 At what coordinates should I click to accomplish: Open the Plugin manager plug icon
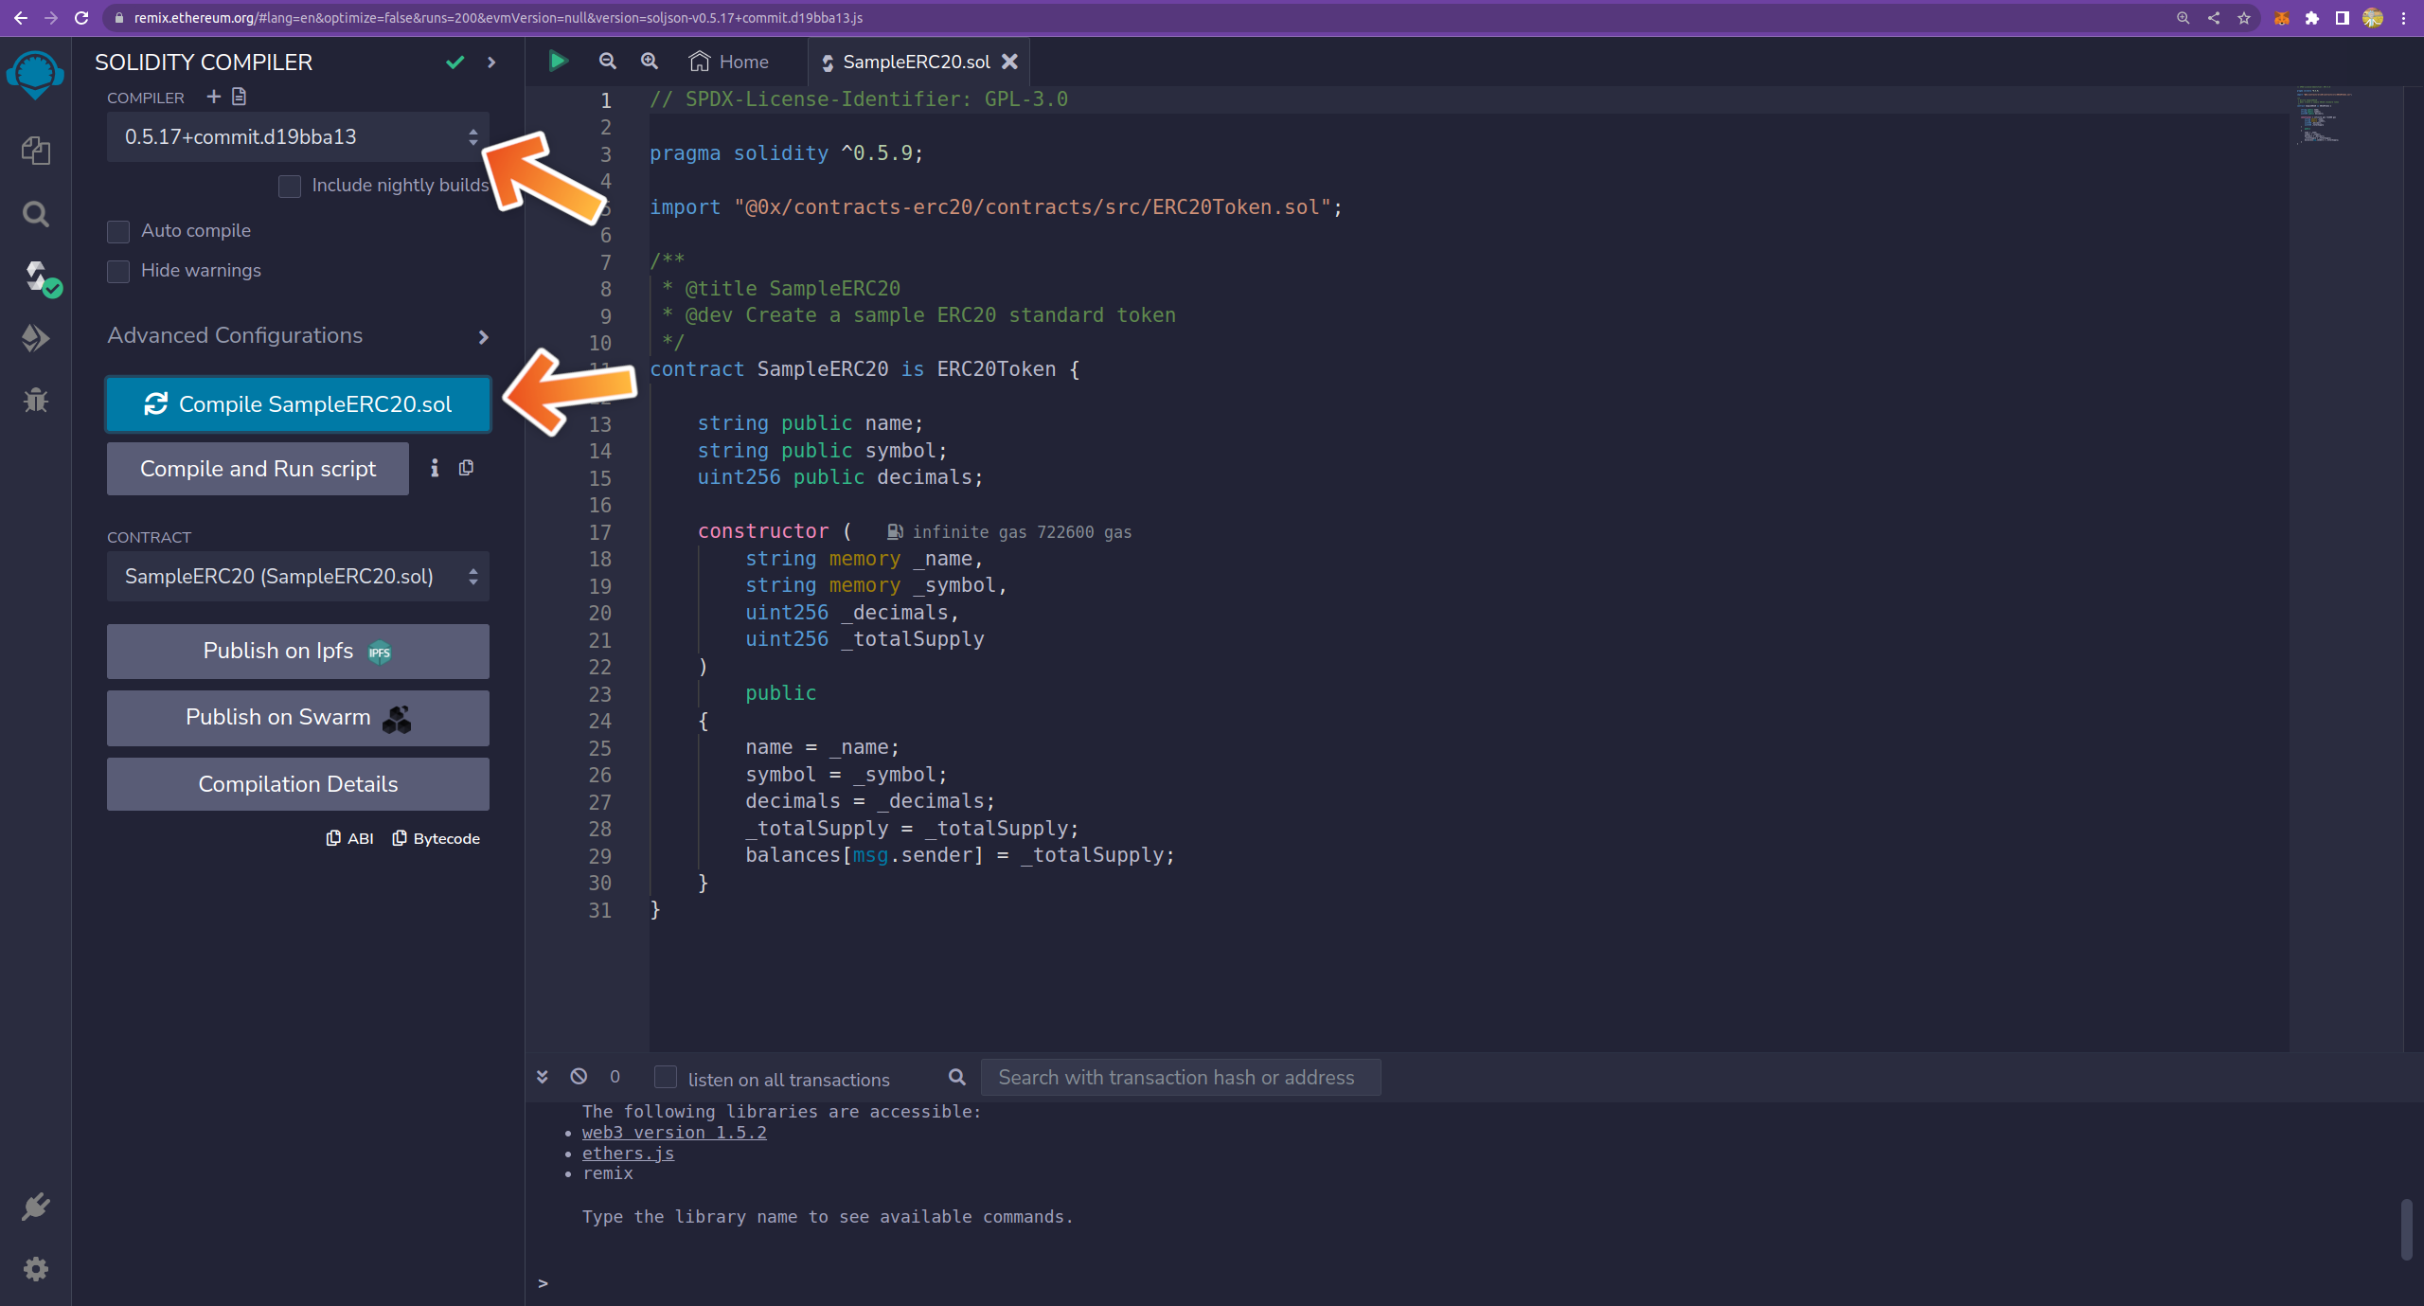point(36,1207)
